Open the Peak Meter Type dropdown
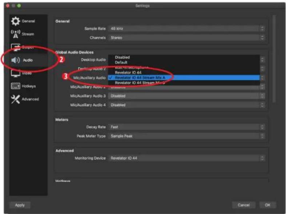The width and height of the screenshot is (286, 214). pos(186,136)
